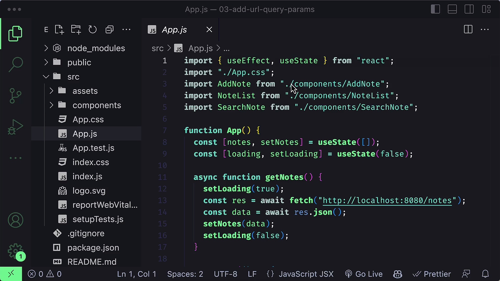Collapse the src folder

tap(73, 77)
